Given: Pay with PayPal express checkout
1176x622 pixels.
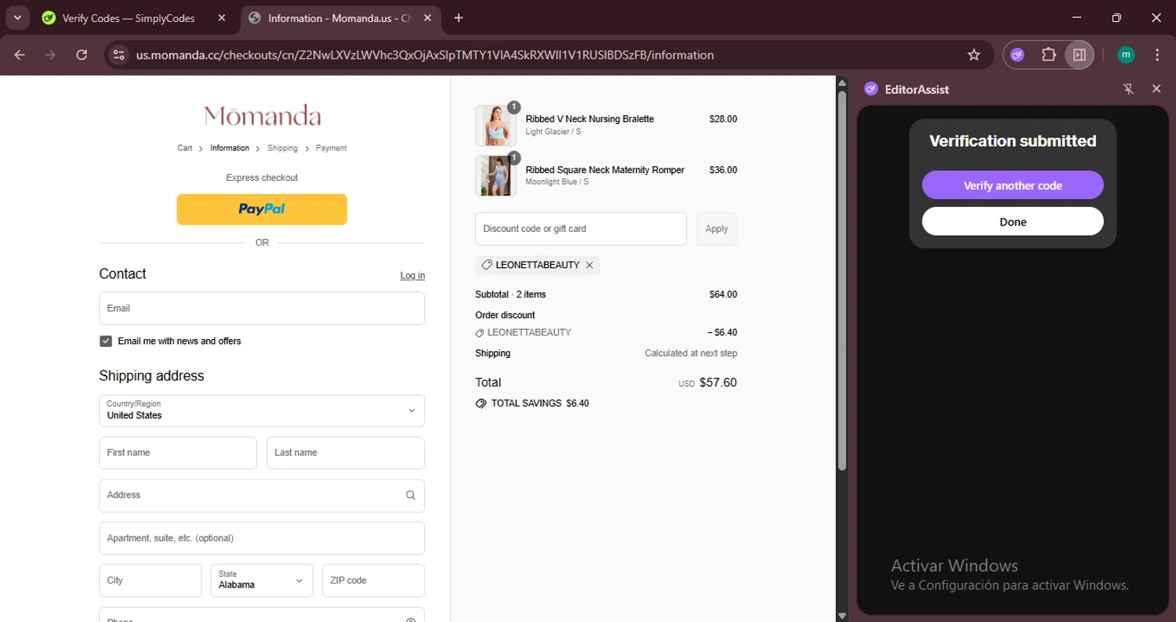Looking at the screenshot, I should (262, 209).
